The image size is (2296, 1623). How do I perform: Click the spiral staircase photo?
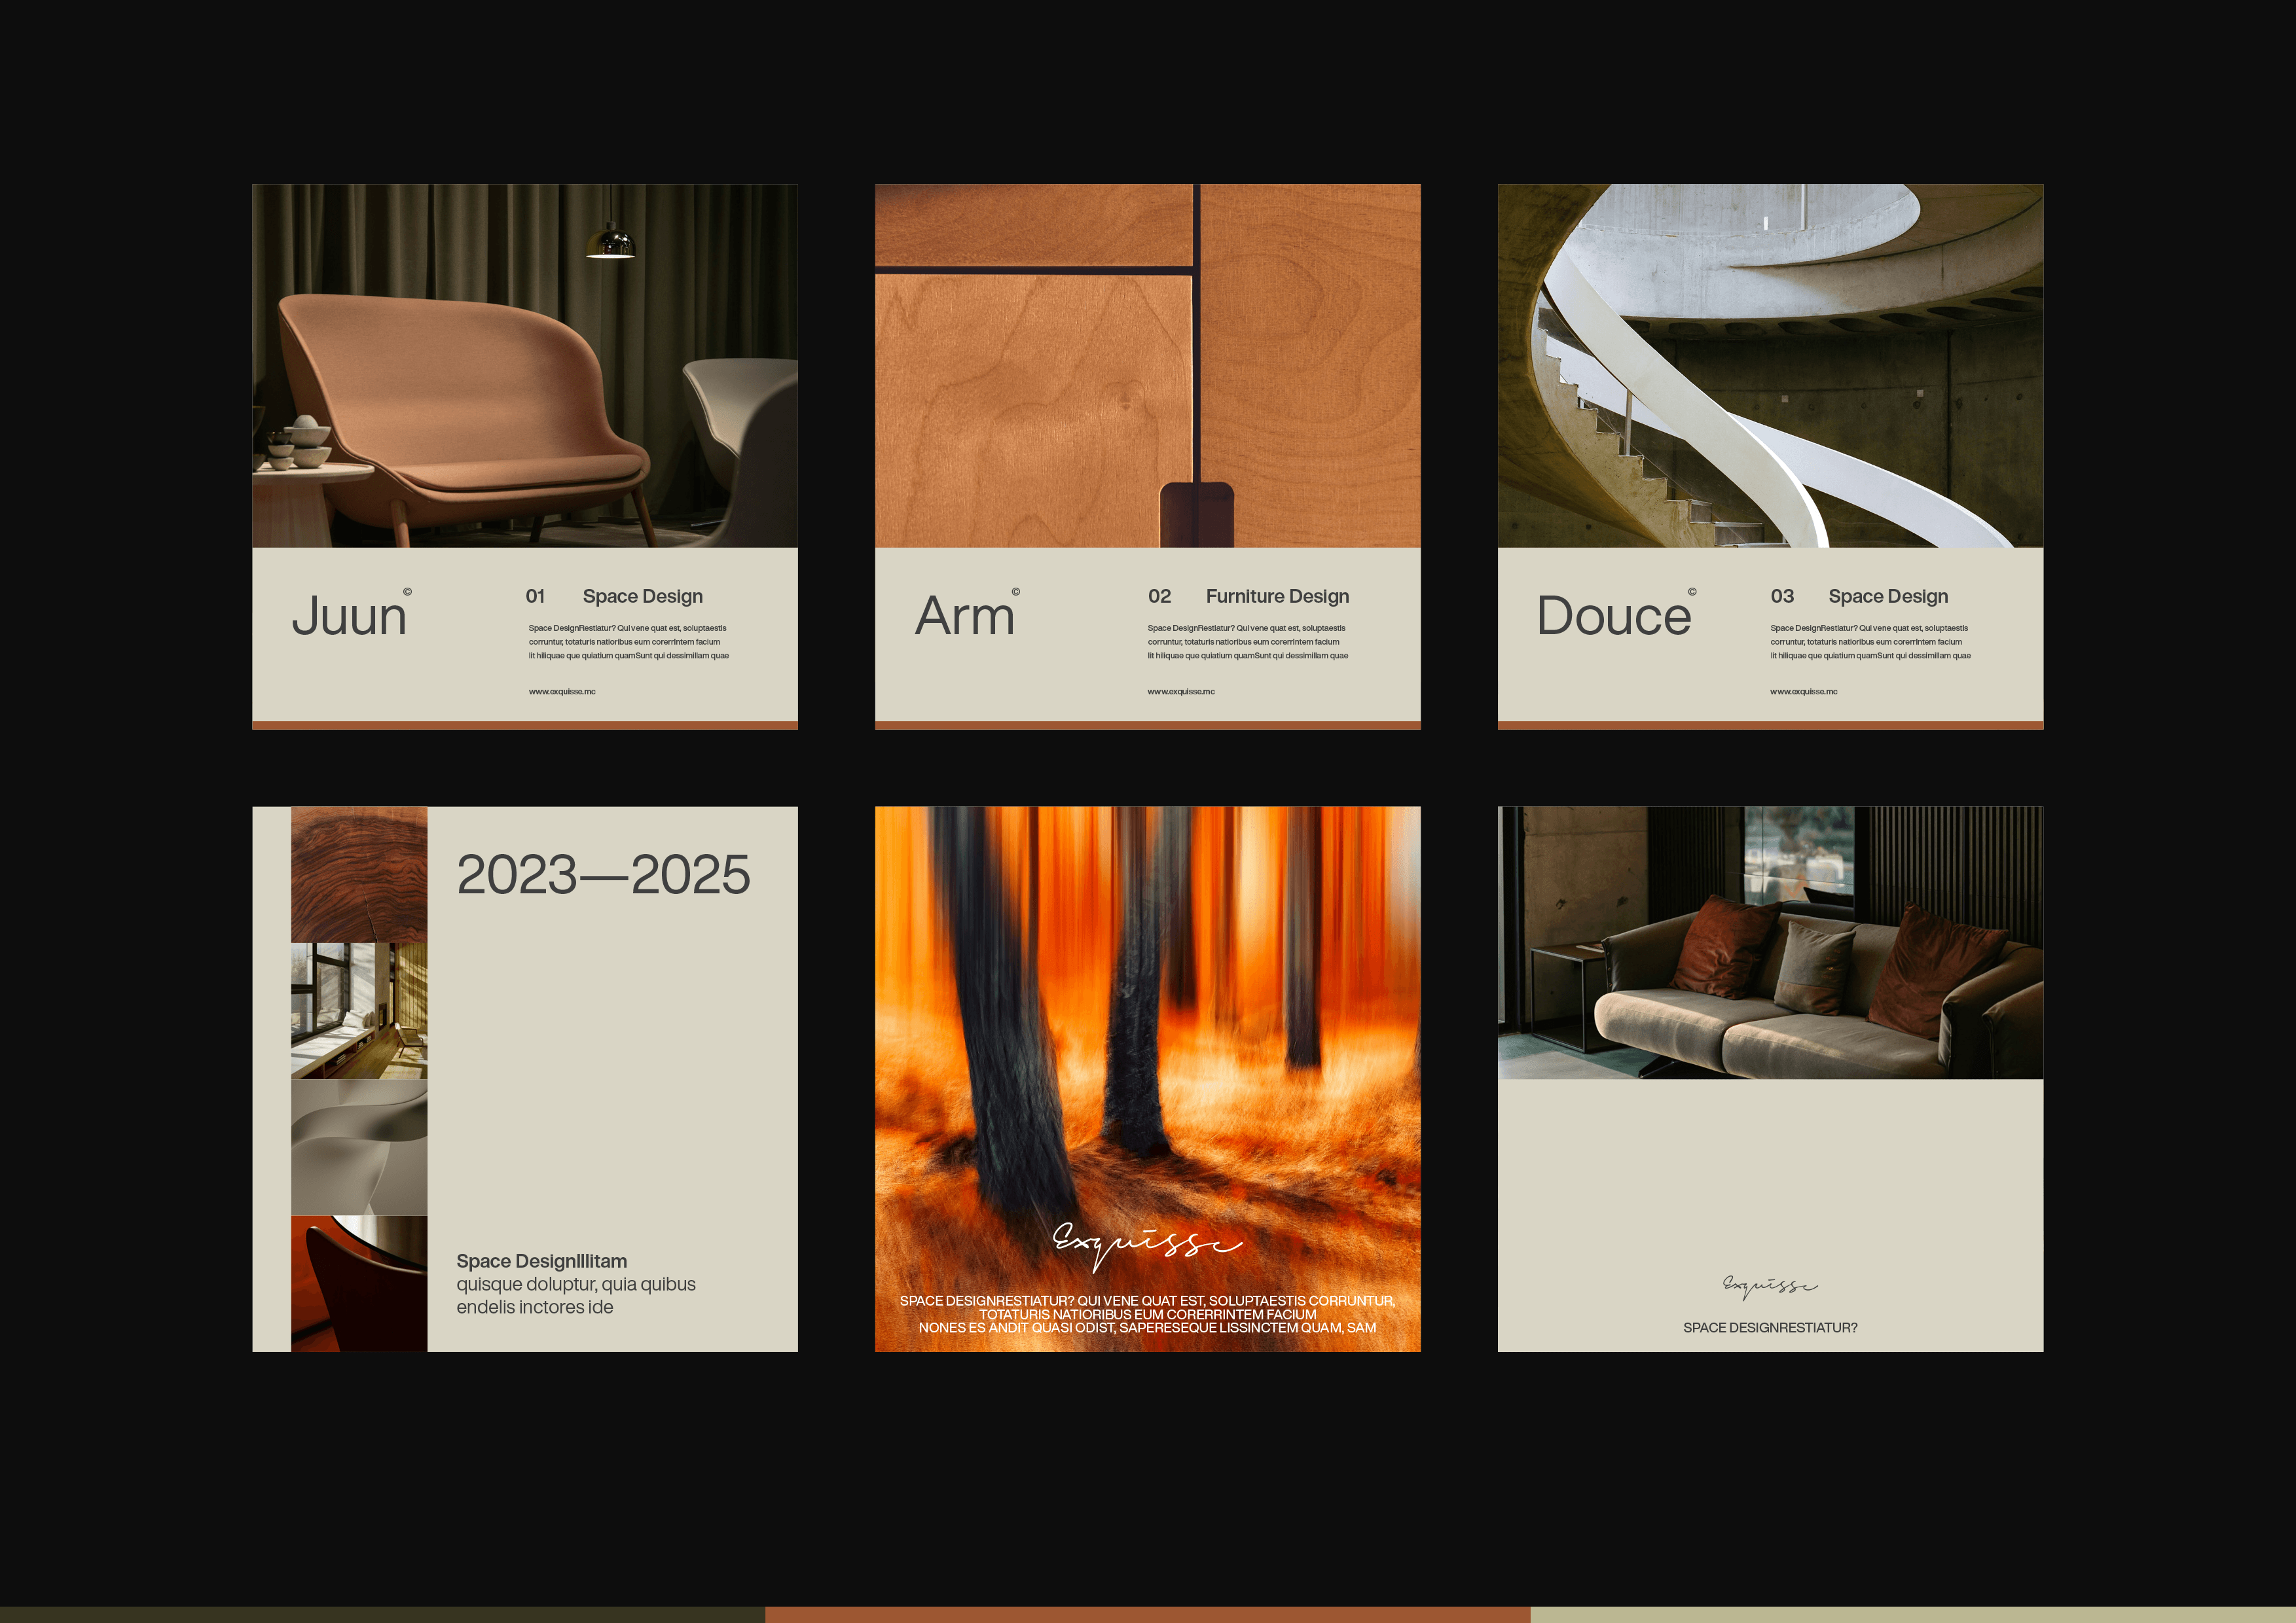point(1770,366)
